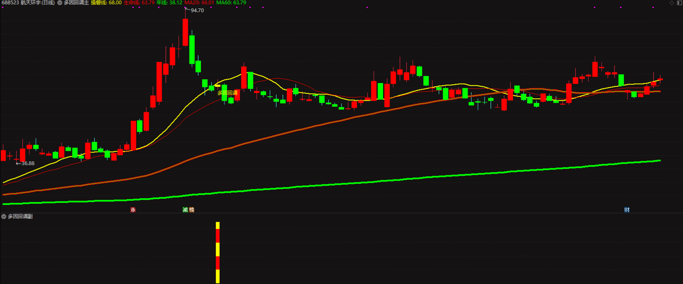
Task: Click the 多因回调副 sub-indicator name
Action: [20, 216]
